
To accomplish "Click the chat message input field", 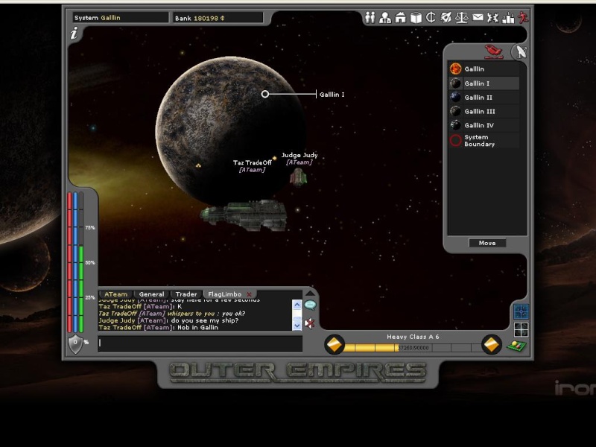I will pyautogui.click(x=200, y=343).
